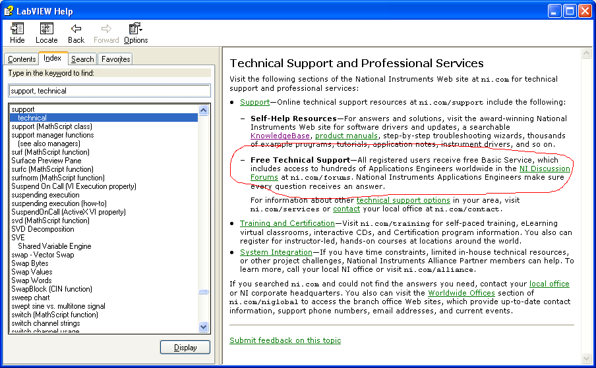Select 'SVD Decomposition' entry

pos(43,229)
